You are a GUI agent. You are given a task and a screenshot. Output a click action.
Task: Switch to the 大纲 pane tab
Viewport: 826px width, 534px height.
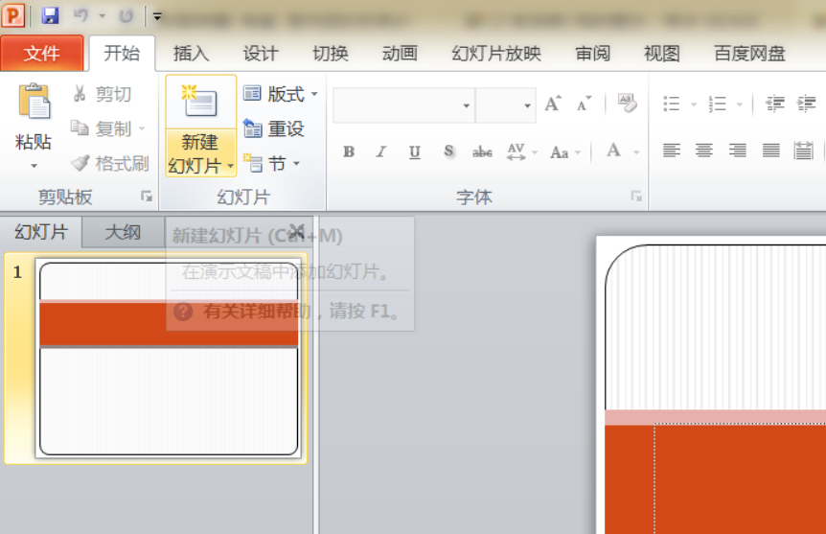tap(123, 232)
